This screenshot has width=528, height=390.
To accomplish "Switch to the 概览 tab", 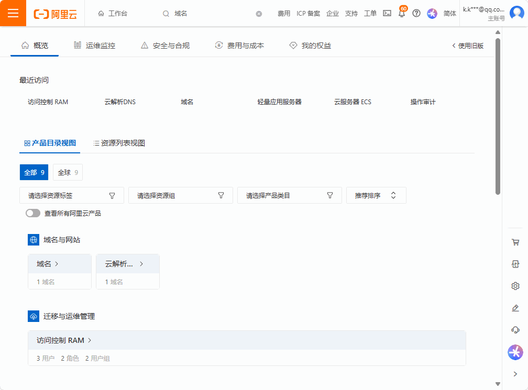I will (x=35, y=46).
